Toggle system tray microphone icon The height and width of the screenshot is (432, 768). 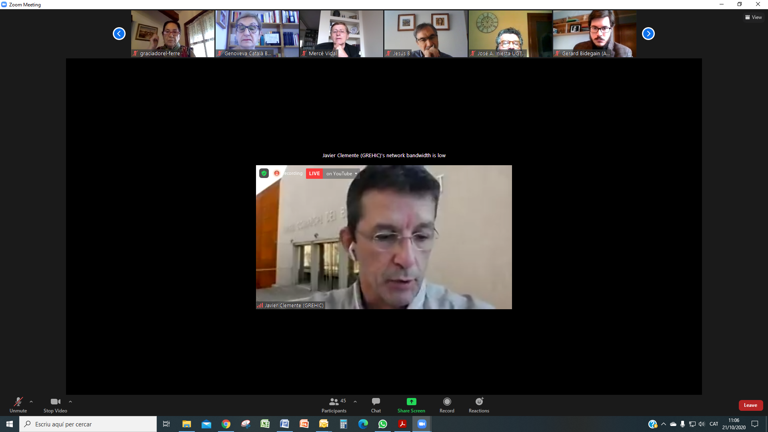682,424
